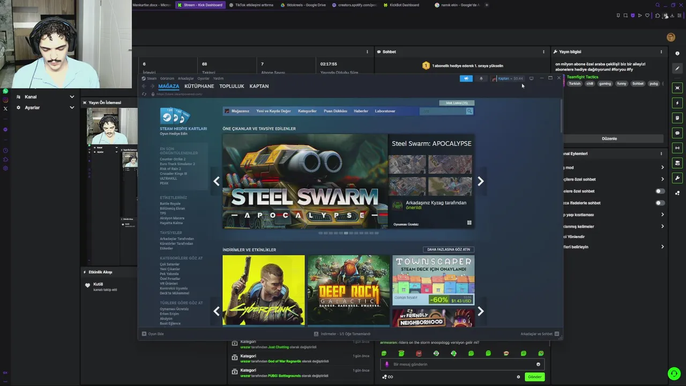This screenshot has width=686, height=386.
Task: Click the speech bubble icon in sidebar
Action: (x=677, y=133)
